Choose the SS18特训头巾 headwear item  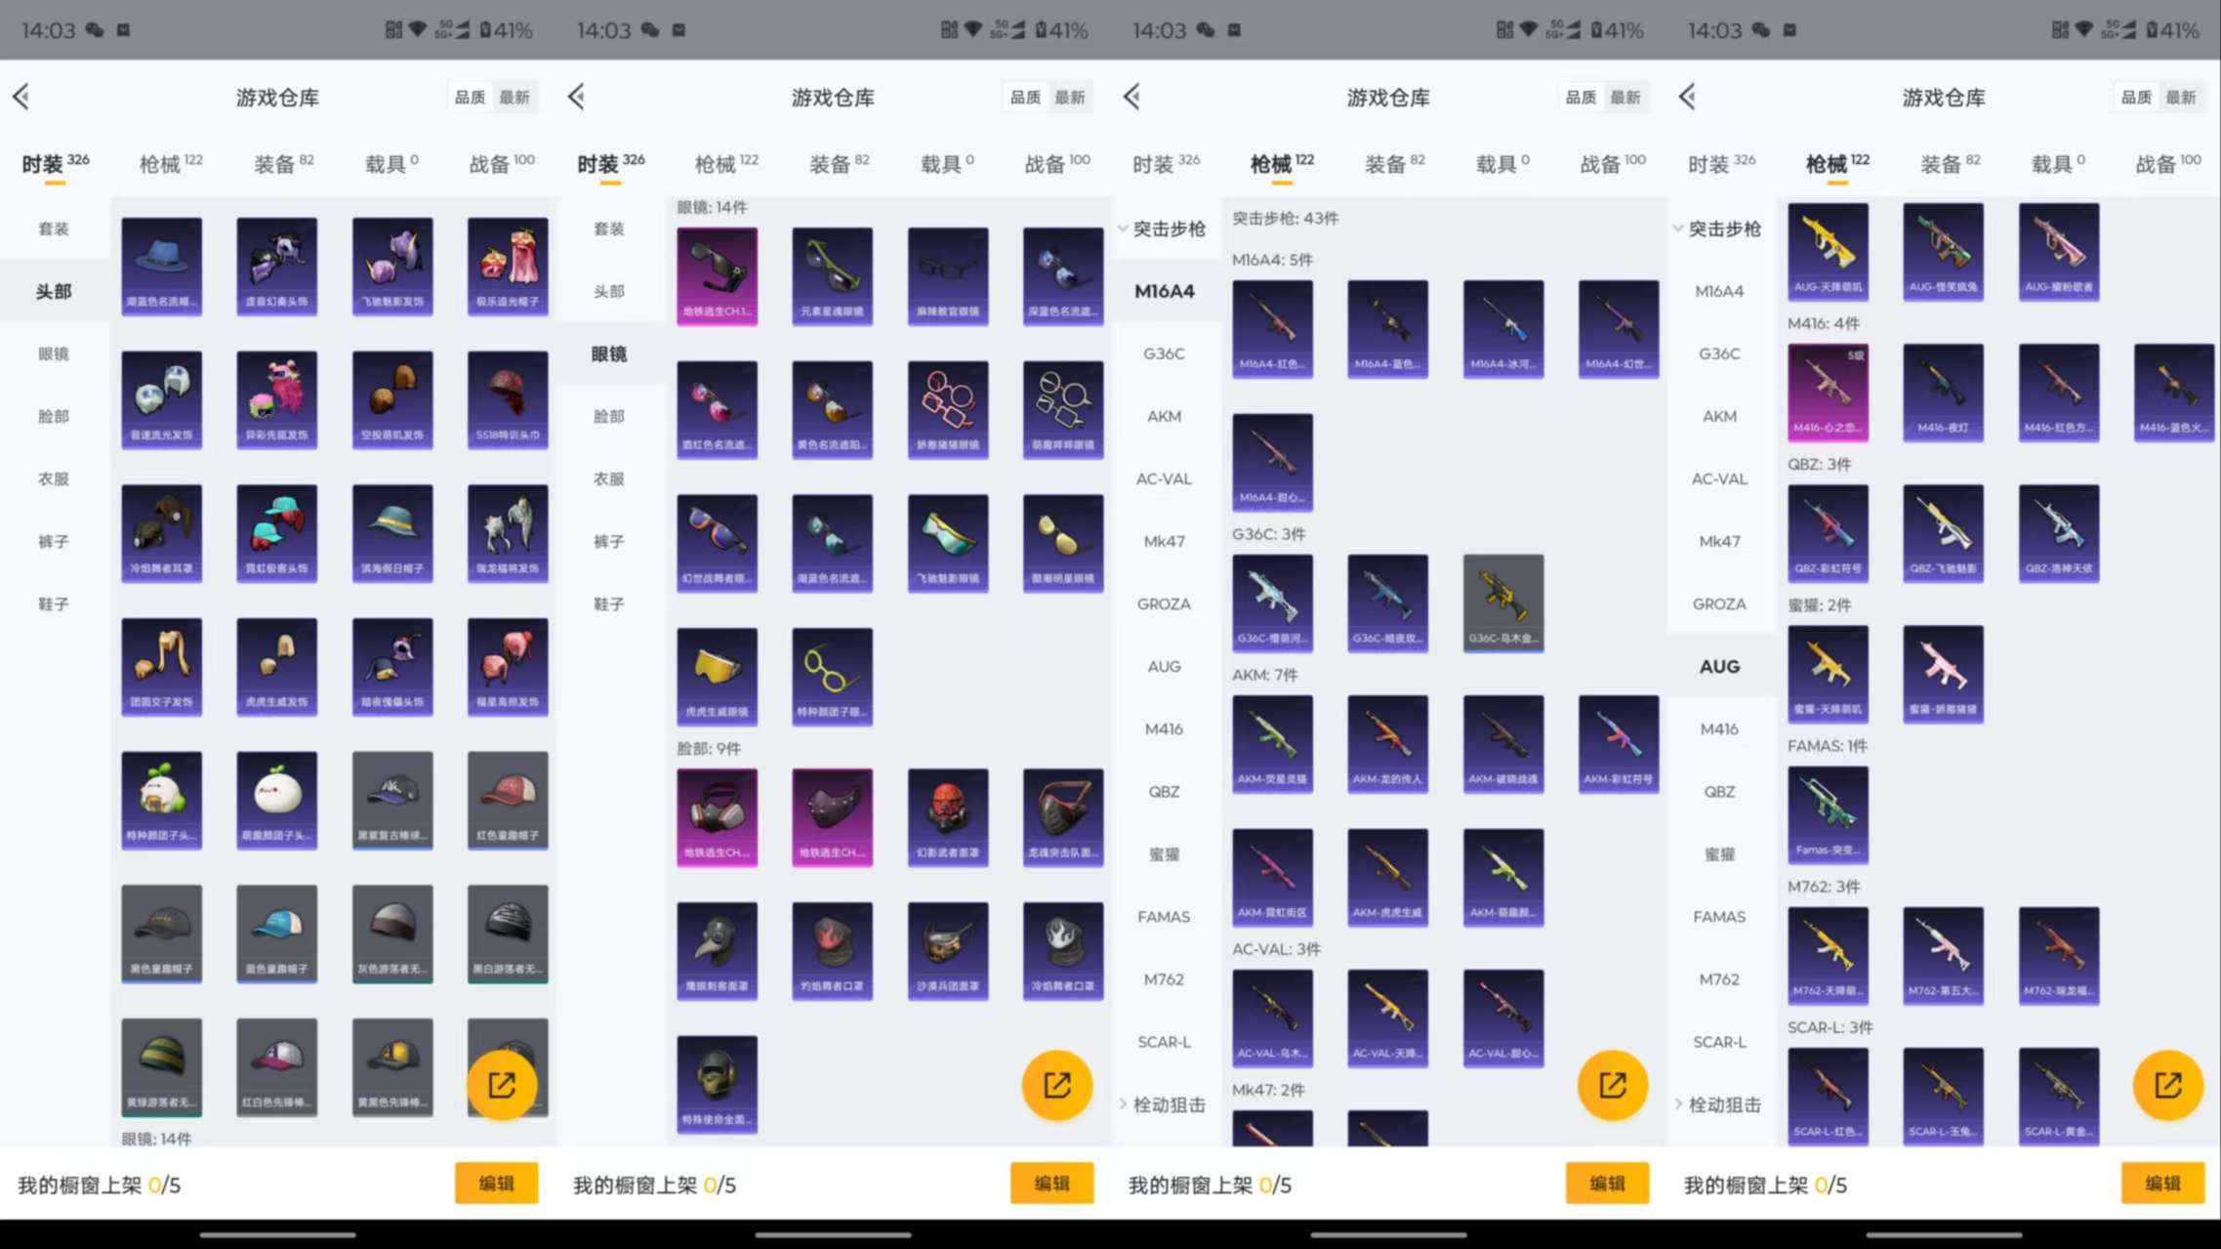[x=508, y=400]
